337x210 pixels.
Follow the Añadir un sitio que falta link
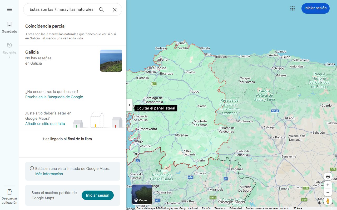[x=45, y=123]
